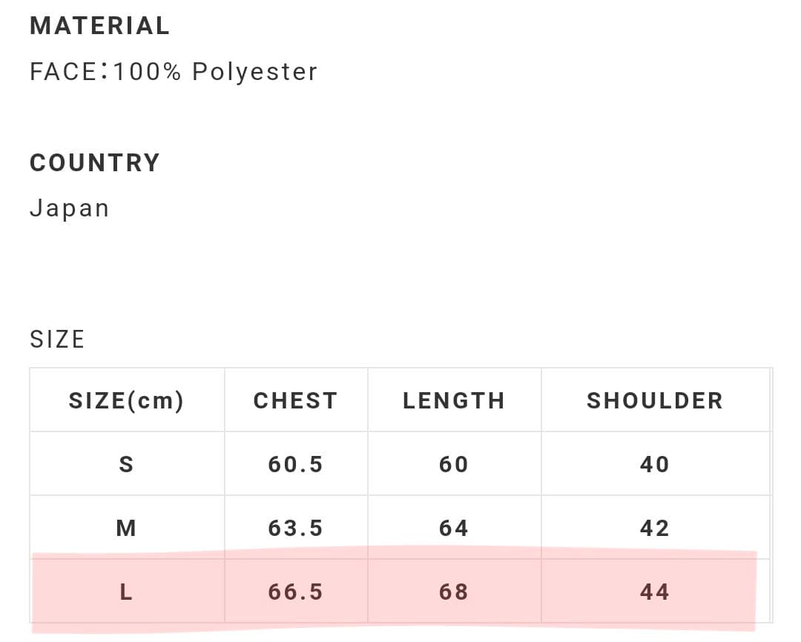Click length value 68 in L row
Viewport: 801px width, 642px height.
(454, 592)
